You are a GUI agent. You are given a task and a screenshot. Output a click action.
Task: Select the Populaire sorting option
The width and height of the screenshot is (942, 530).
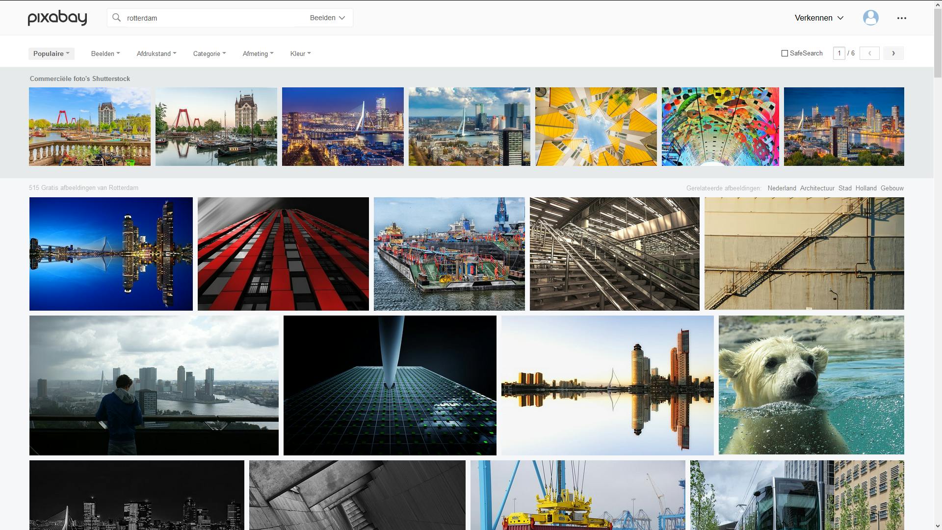tap(51, 53)
